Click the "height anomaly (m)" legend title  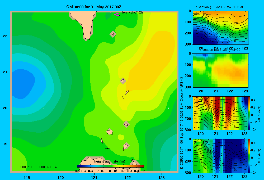coord(110,161)
